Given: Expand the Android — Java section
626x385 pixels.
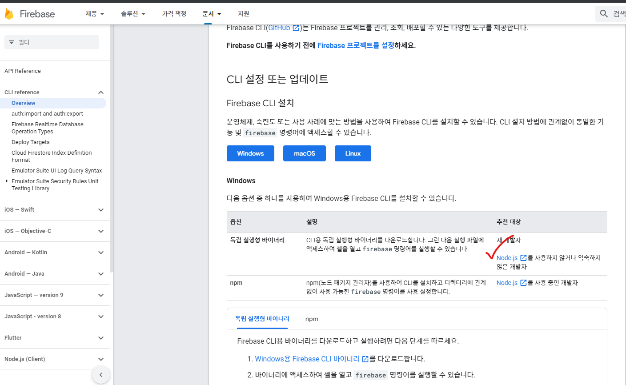Looking at the screenshot, I should [x=101, y=274].
